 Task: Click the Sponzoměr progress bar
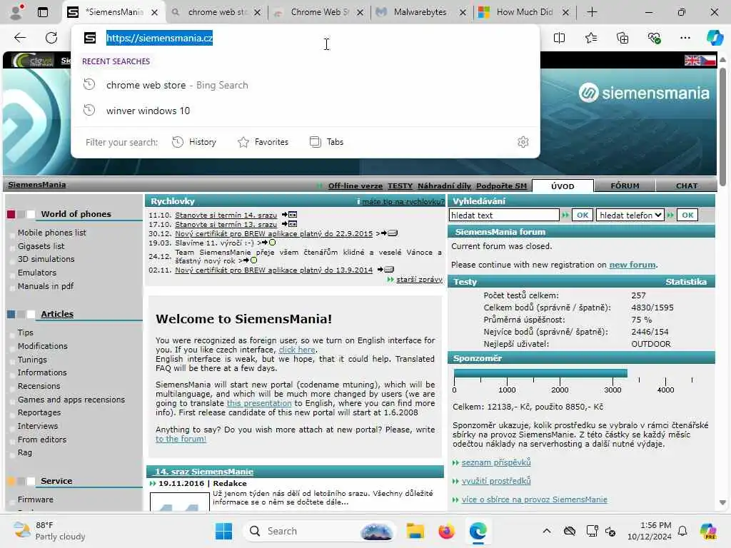point(540,373)
